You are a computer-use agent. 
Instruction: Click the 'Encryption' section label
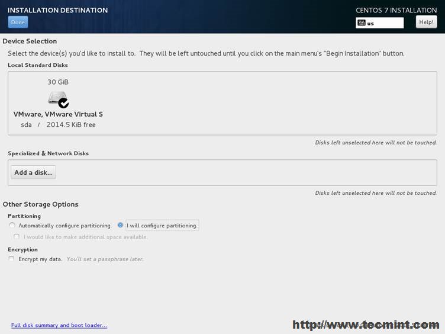(x=22, y=250)
